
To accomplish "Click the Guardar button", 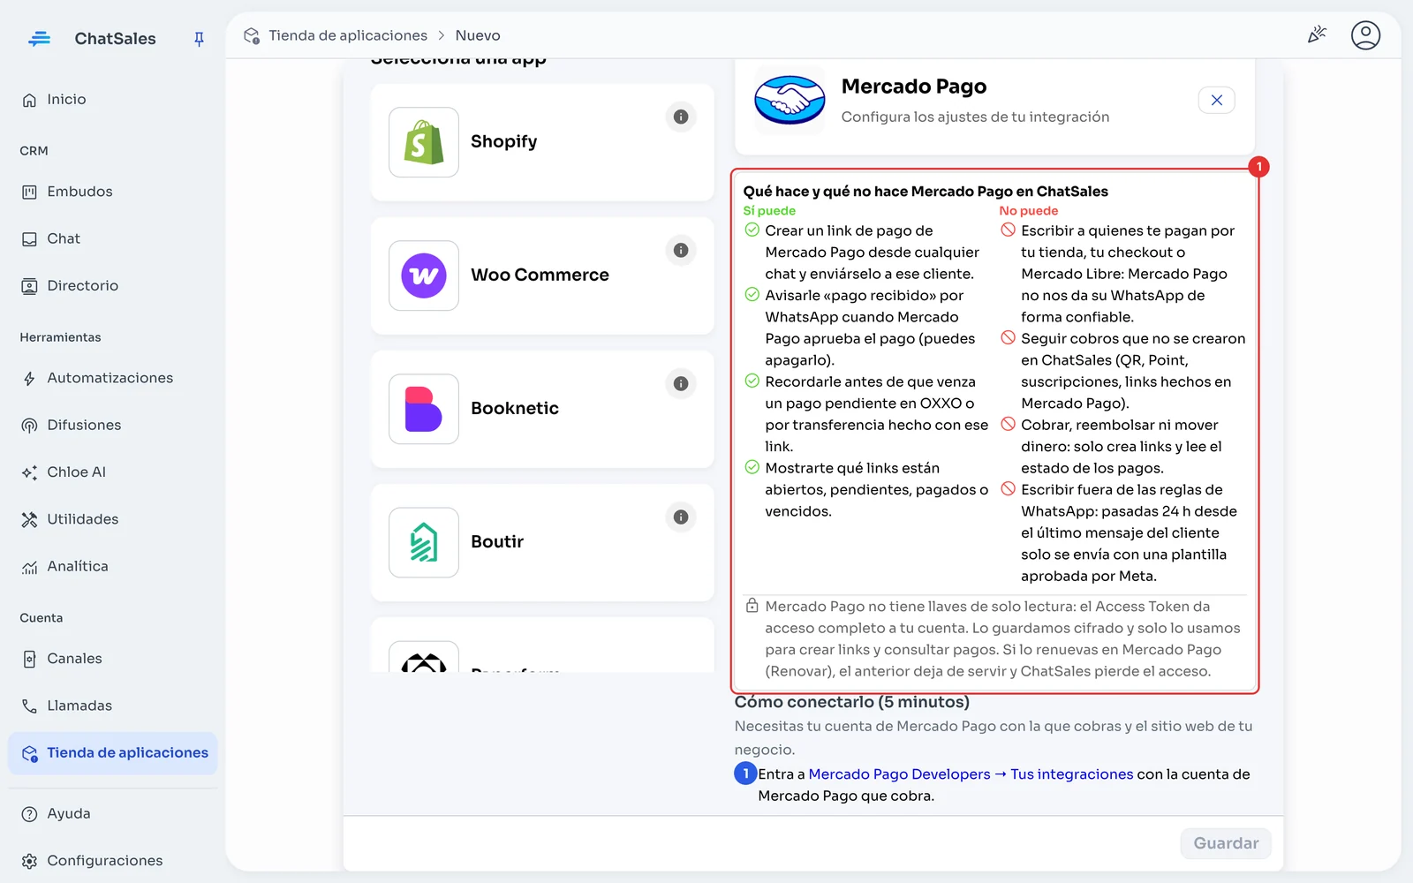I will (x=1226, y=843).
